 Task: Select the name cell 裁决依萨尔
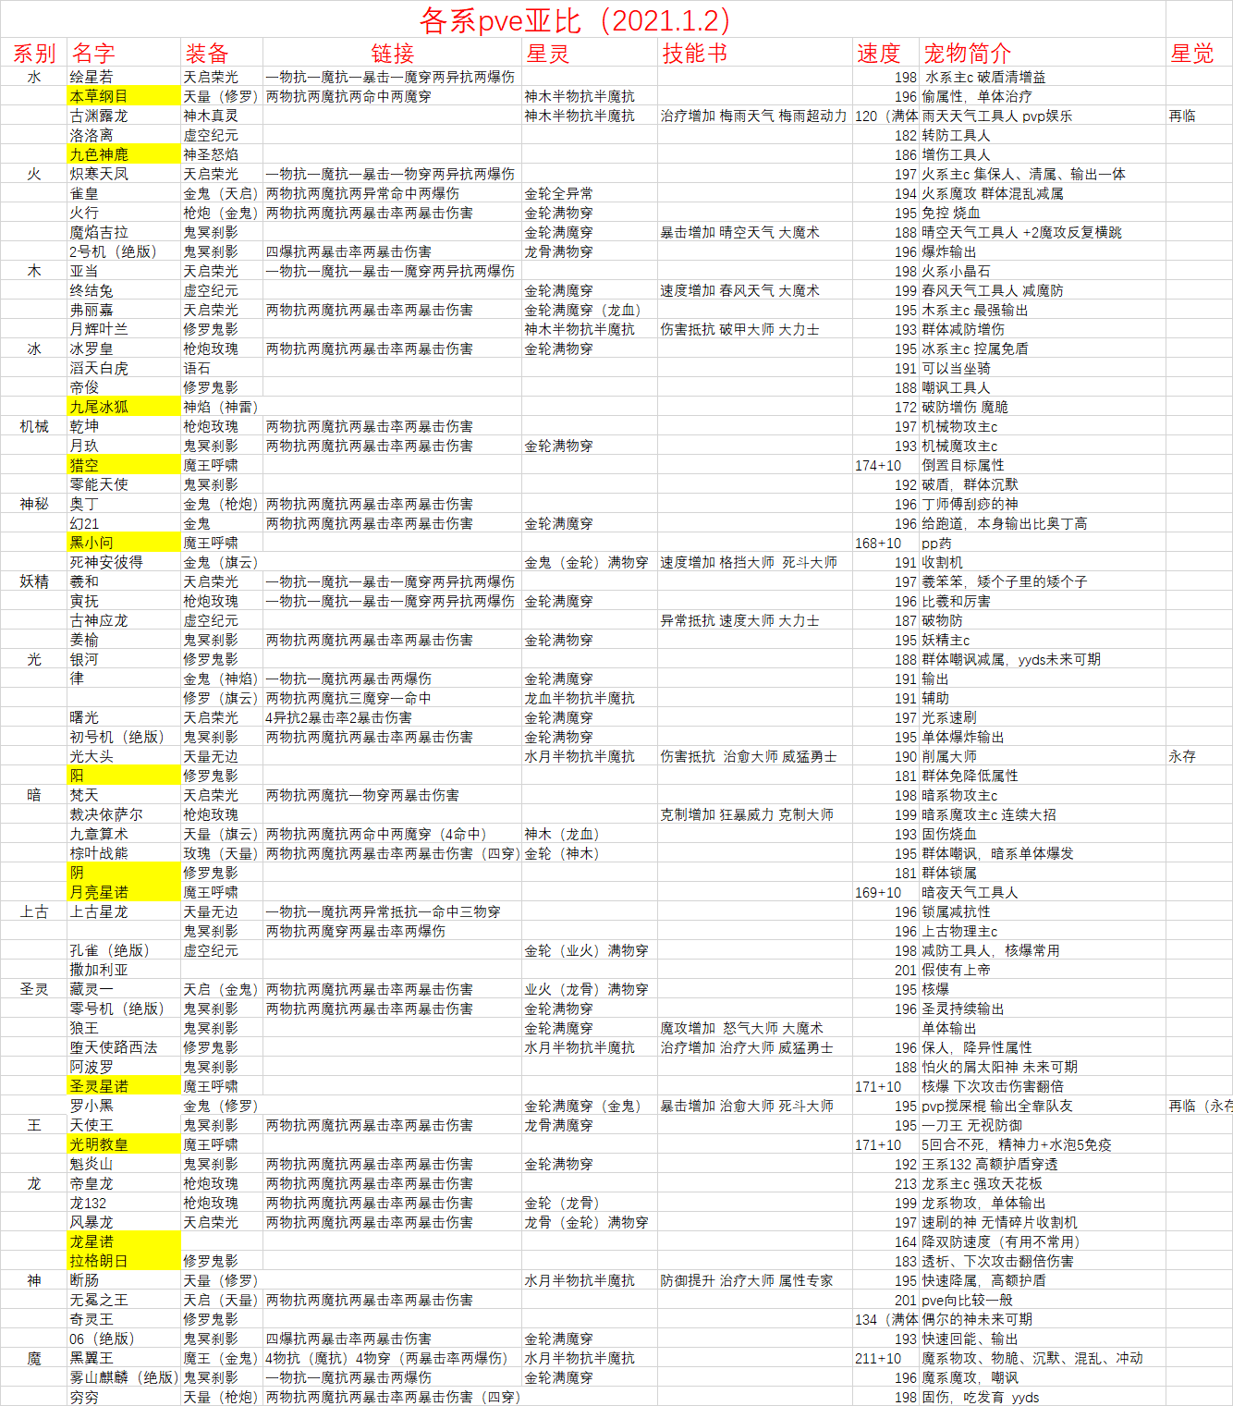[124, 814]
